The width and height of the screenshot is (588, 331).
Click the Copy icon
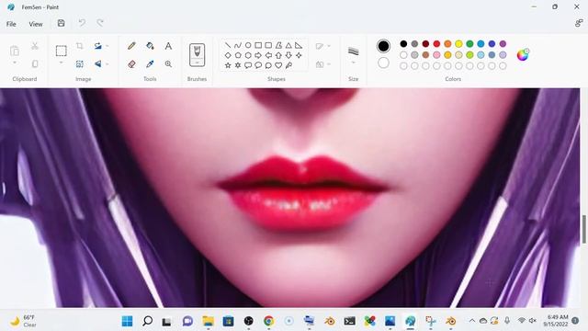pos(35,63)
